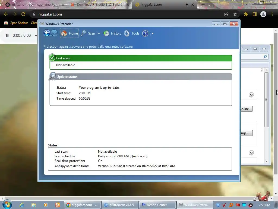The image size is (278, 209).
Task: Select the antispyware definitions version text
Action: pyautogui.click(x=137, y=166)
